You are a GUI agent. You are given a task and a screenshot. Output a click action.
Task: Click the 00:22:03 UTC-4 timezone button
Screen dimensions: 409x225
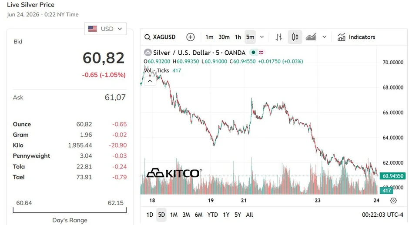click(x=382, y=215)
